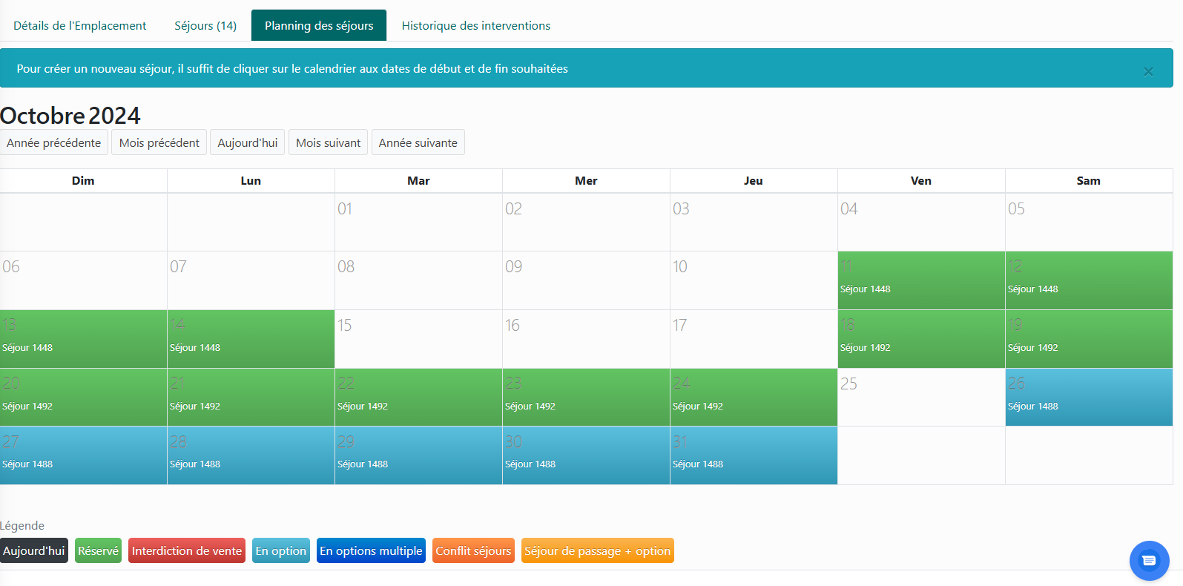Image resolution: width=1183 pixels, height=586 pixels.
Task: Select Séjour 1488 on October 26
Action: (x=1032, y=406)
